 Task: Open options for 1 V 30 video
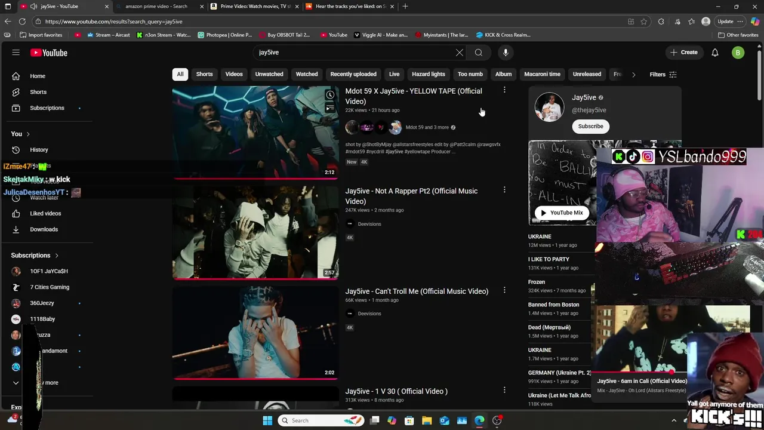(504, 389)
